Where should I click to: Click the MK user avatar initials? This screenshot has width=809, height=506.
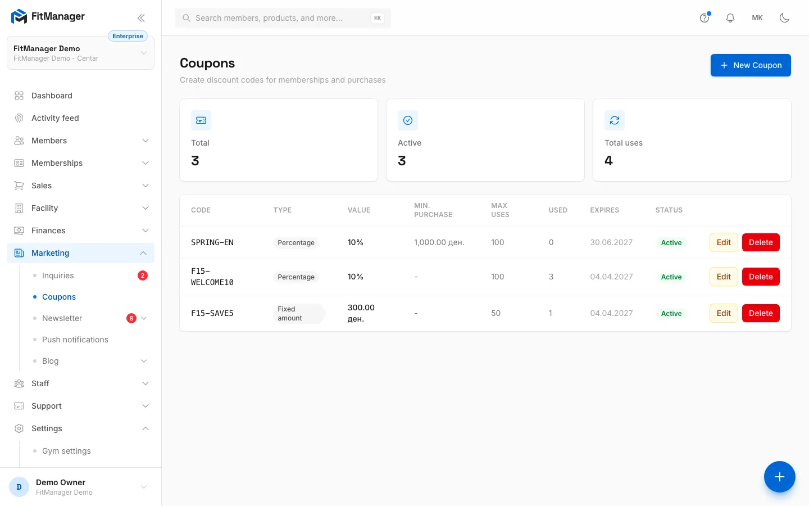point(757,18)
